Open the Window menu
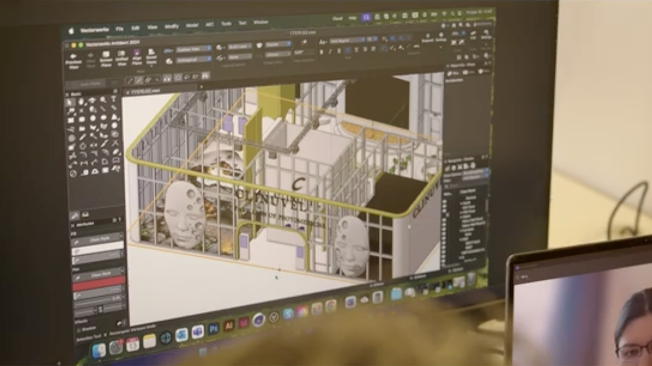This screenshot has width=652, height=366. pos(260,22)
